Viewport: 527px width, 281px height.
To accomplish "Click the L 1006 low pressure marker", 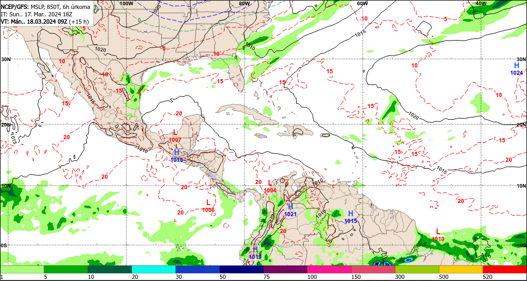I will pos(208,206).
